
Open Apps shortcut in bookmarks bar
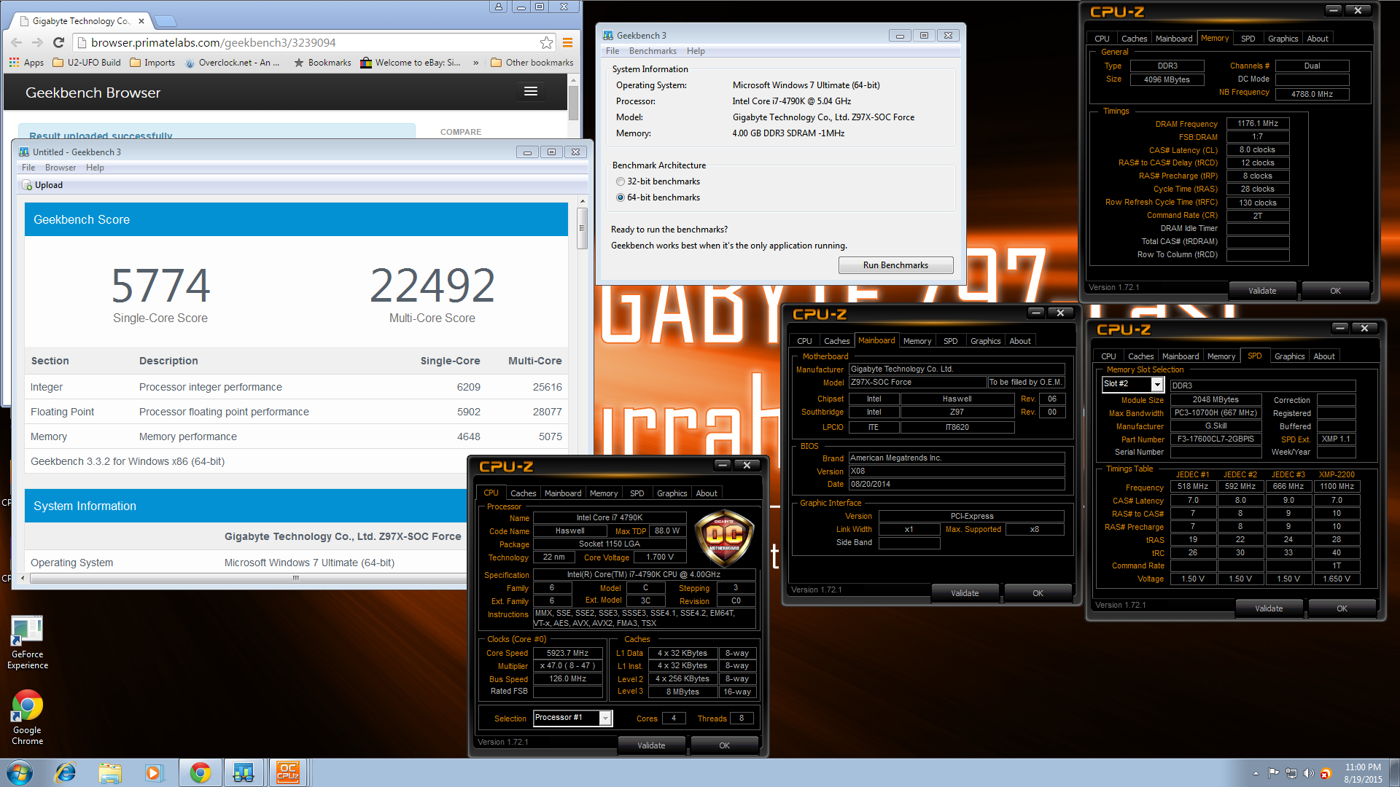[26, 63]
